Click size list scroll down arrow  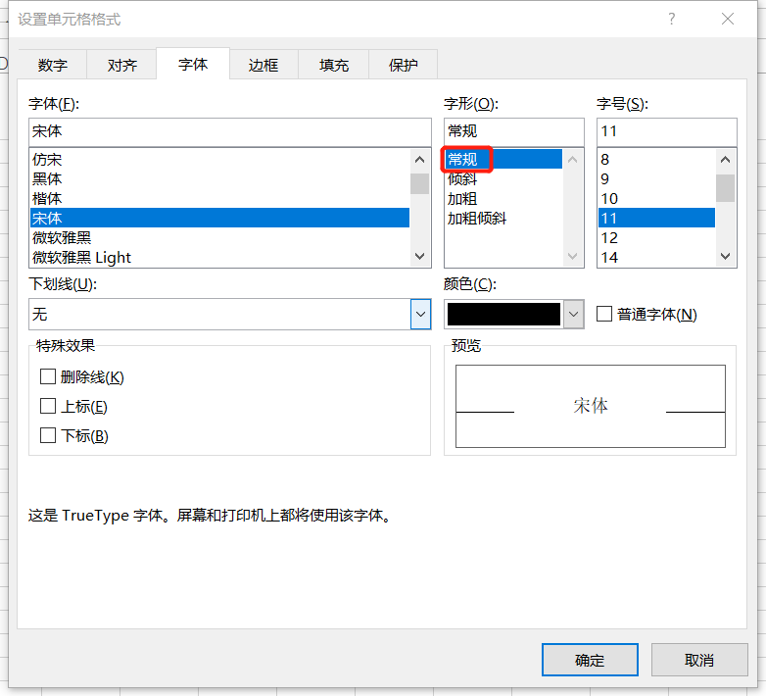tap(726, 256)
